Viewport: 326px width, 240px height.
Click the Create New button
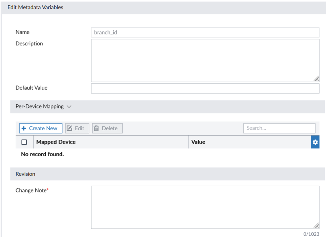click(40, 128)
